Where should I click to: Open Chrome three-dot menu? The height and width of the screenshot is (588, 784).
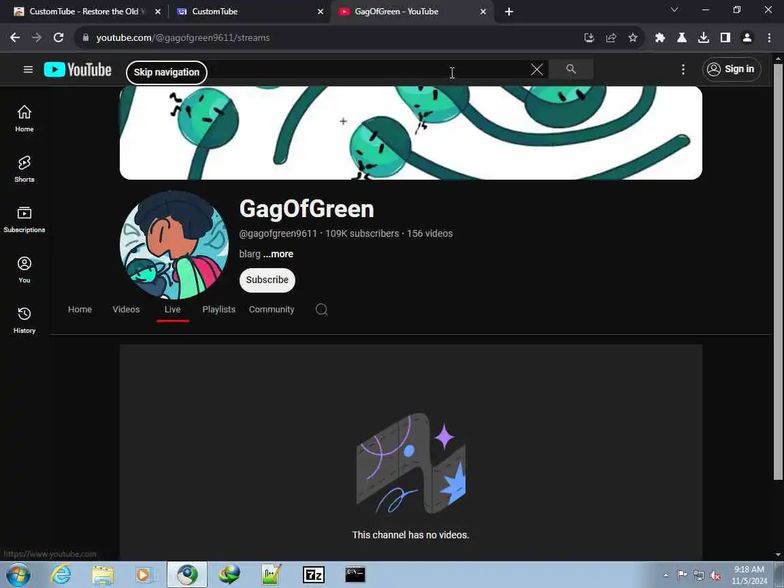click(769, 37)
